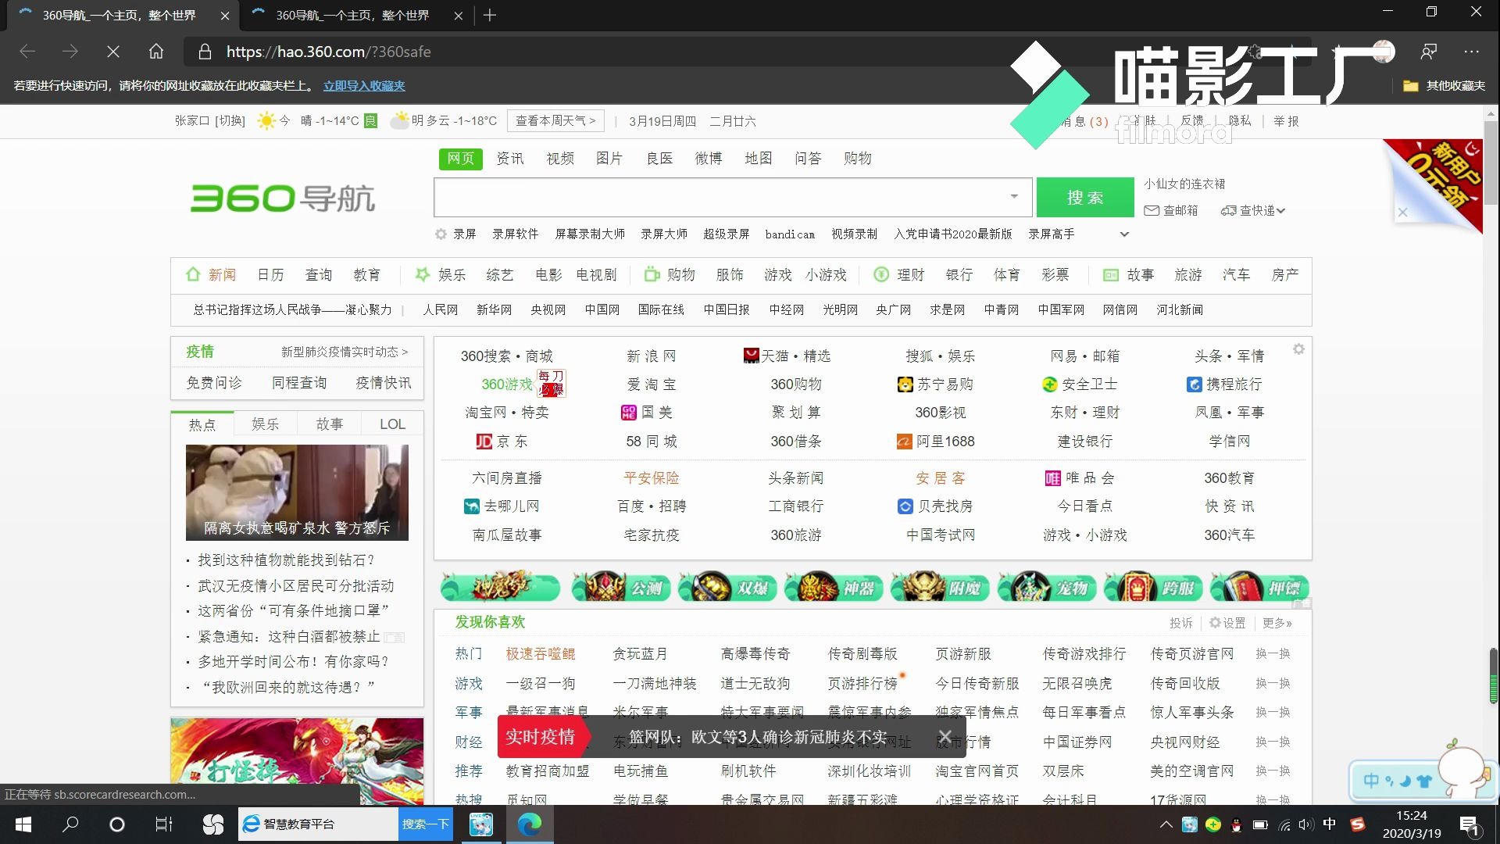Open the 360安全卫士 link
The height and width of the screenshot is (844, 1500).
point(1080,384)
